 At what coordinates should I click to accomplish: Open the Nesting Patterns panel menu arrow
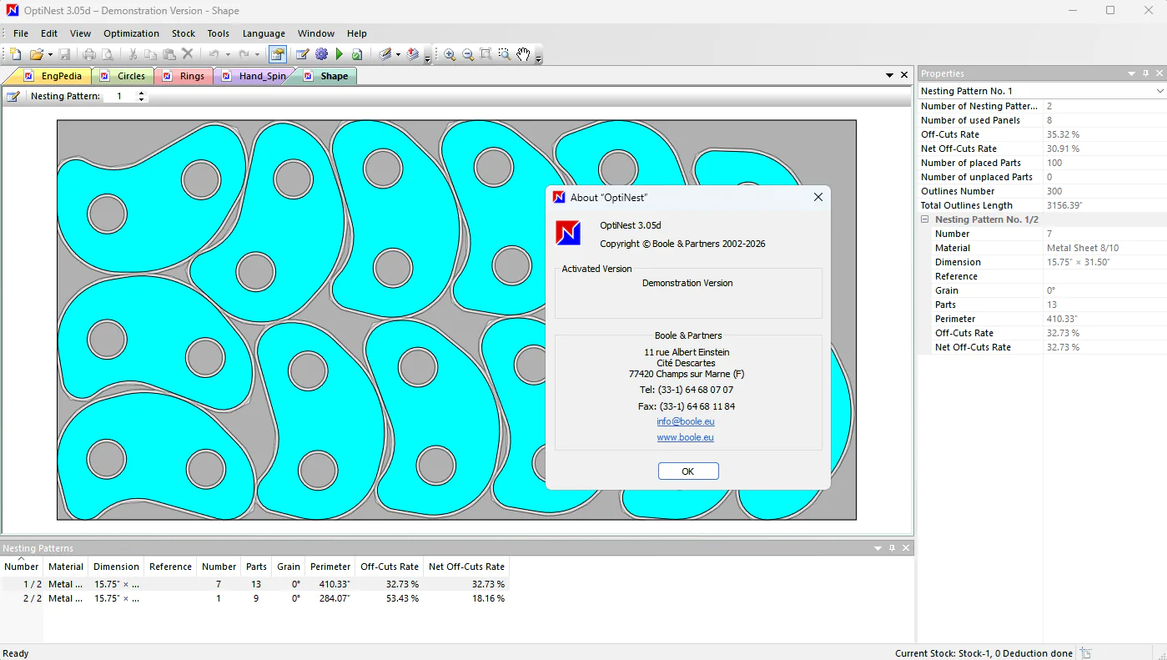[878, 548]
